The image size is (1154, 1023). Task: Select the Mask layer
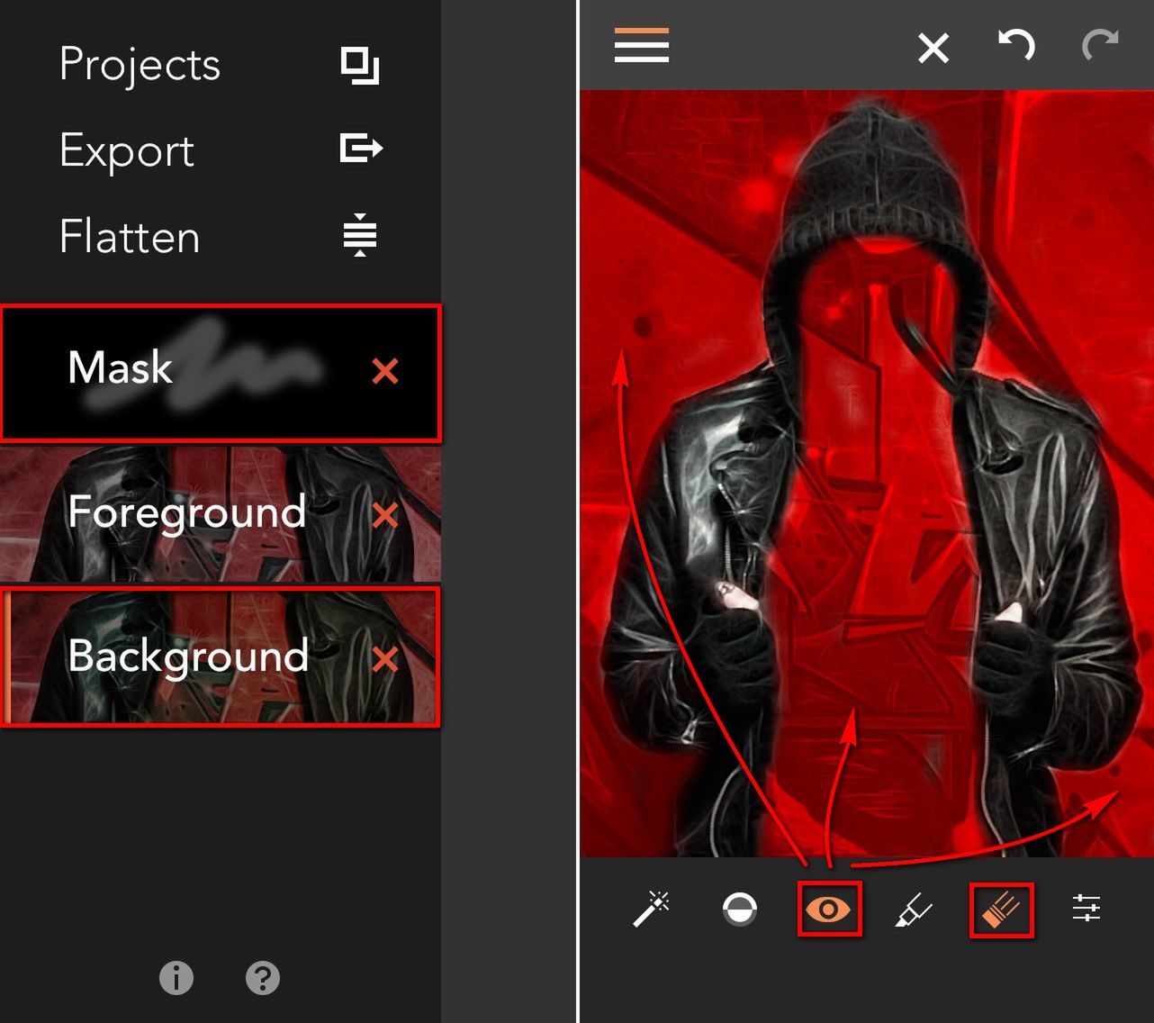pos(221,373)
